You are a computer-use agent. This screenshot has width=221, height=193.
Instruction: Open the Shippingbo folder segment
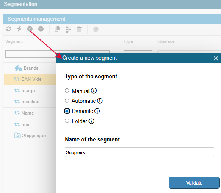(30, 135)
